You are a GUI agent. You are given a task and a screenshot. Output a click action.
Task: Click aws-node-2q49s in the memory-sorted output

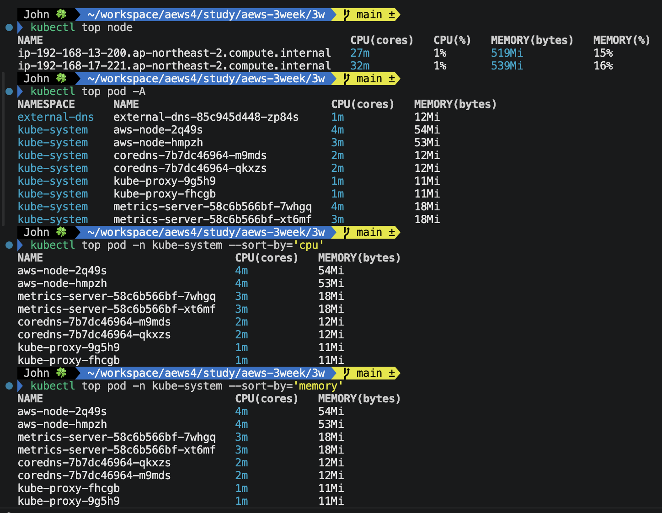pyautogui.click(x=62, y=411)
